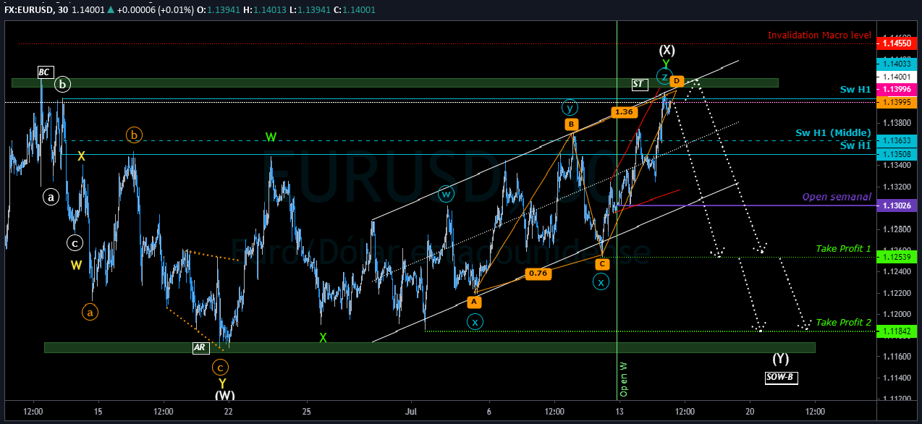This screenshot has width=922, height=424.
Task: Click the 20 date on time axis
Action: (750, 411)
